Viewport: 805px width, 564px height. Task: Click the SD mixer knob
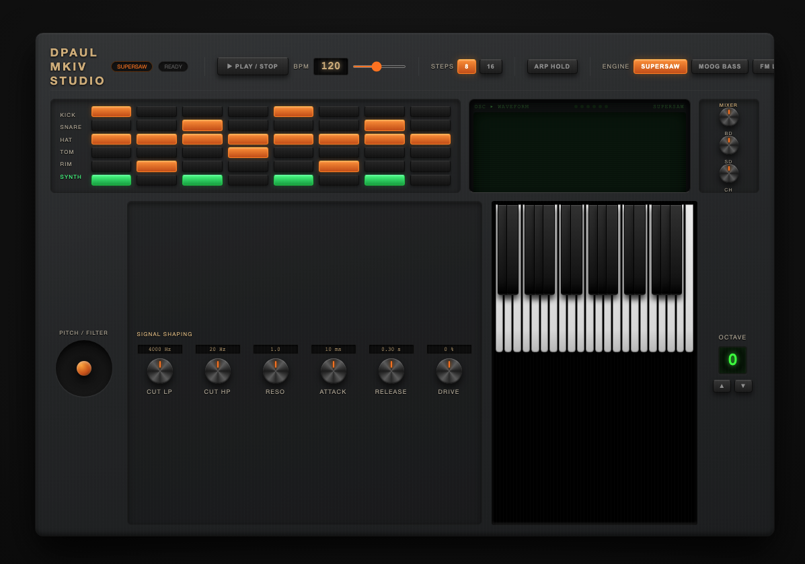pyautogui.click(x=728, y=173)
